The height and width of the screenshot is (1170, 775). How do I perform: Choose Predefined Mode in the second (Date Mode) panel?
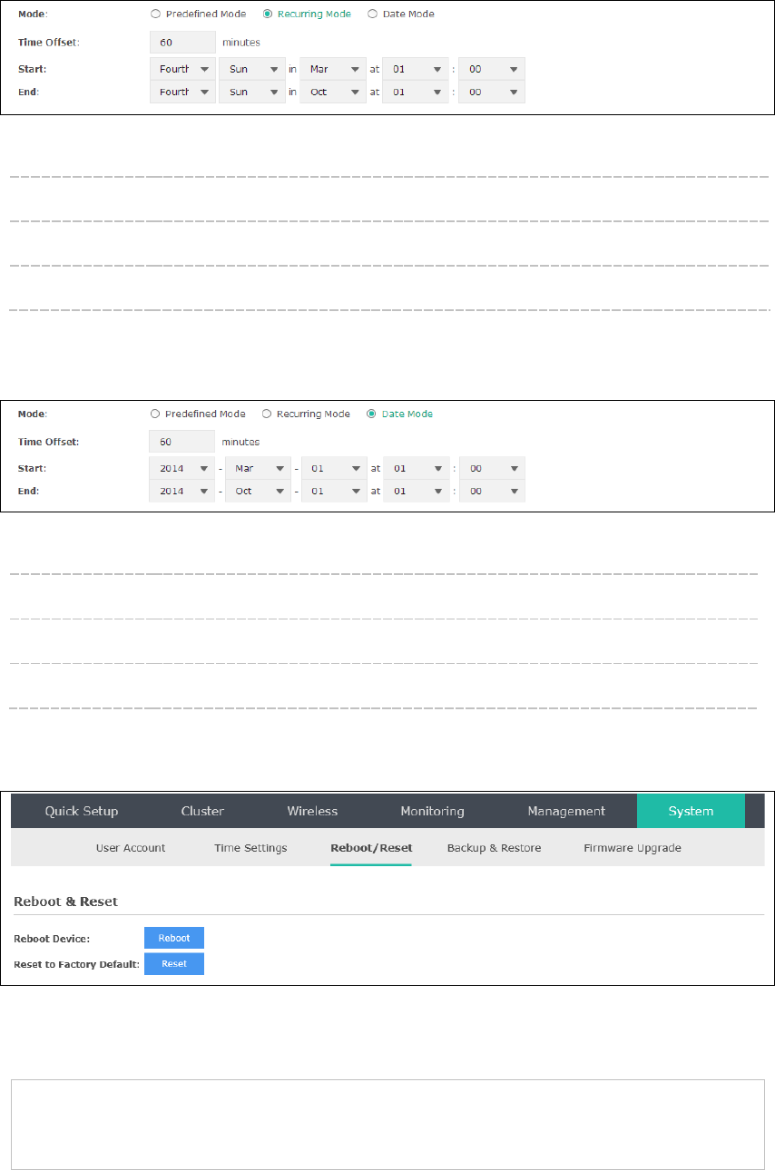pyautogui.click(x=155, y=414)
